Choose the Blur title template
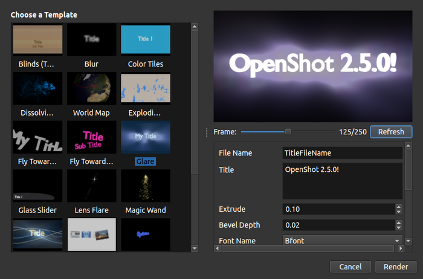Image resolution: width=423 pixels, height=279 pixels. pos(91,39)
